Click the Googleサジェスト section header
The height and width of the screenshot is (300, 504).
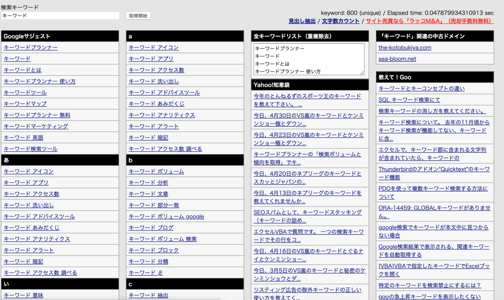[x=60, y=37]
